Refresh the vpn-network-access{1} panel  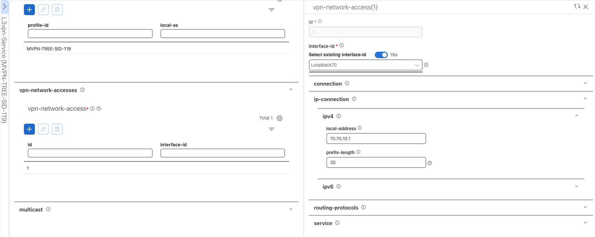click(x=577, y=6)
